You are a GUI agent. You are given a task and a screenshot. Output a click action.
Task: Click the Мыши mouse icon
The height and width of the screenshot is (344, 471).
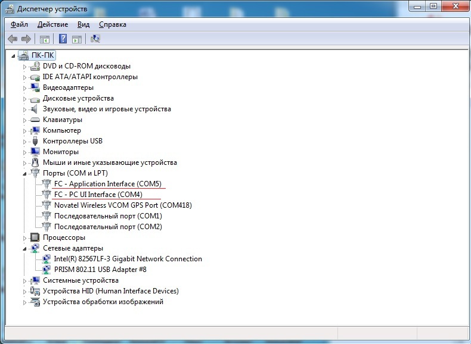pyautogui.click(x=35, y=162)
